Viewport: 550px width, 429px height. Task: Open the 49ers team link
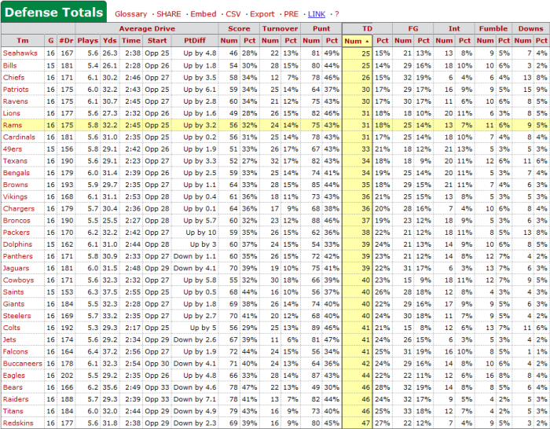(13, 148)
